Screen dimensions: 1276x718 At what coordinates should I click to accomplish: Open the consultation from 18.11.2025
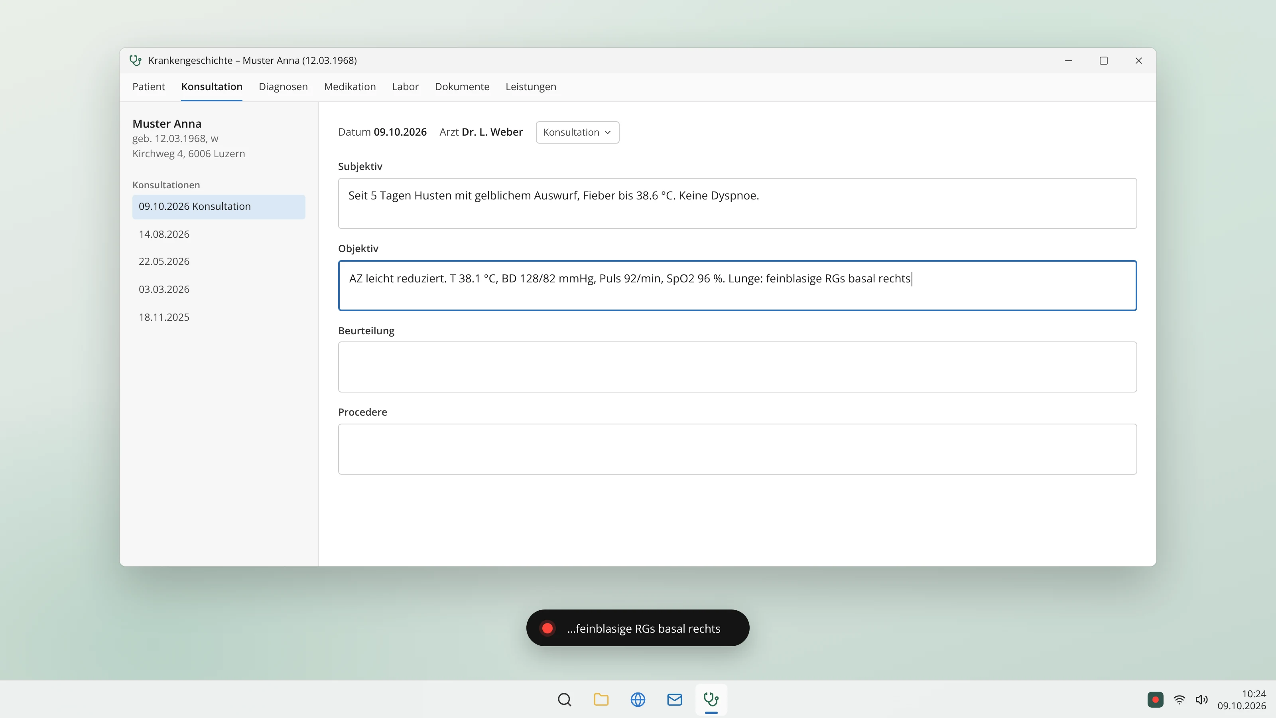[x=219, y=317]
